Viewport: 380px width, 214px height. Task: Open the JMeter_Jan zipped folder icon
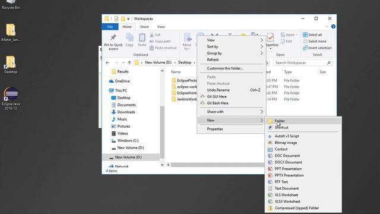click(11, 33)
